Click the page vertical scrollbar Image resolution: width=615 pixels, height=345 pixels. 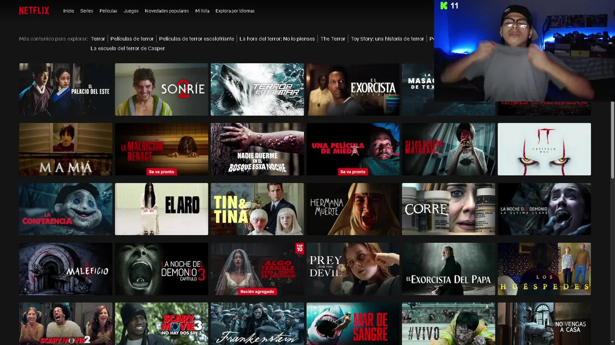pyautogui.click(x=612, y=139)
